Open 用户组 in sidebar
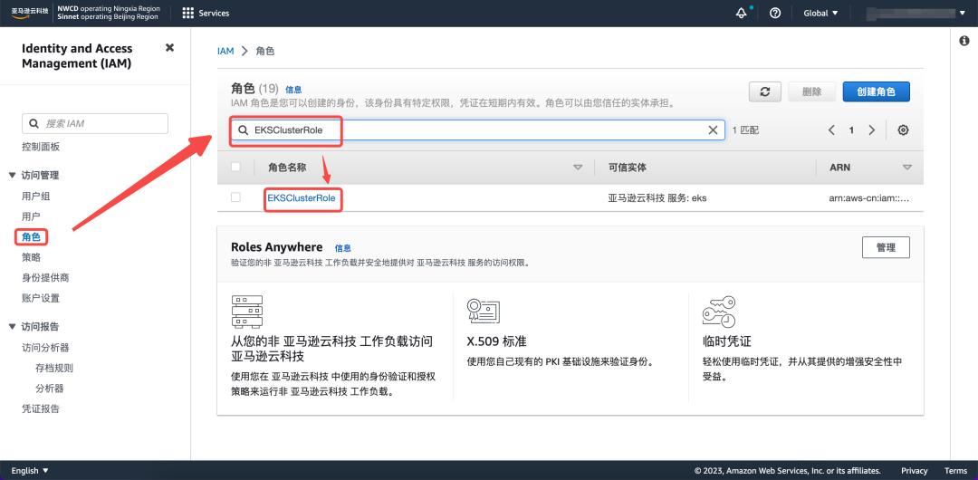Screen dimensions: 978x480 click(x=35, y=196)
